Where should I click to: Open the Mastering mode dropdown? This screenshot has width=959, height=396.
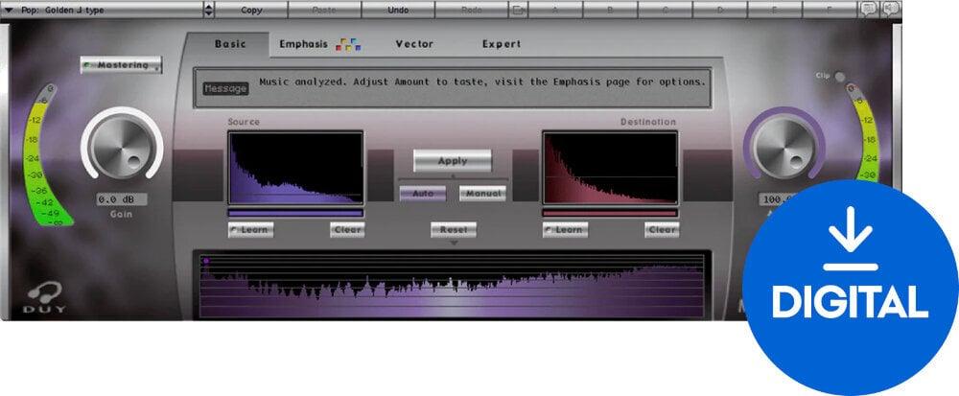121,65
